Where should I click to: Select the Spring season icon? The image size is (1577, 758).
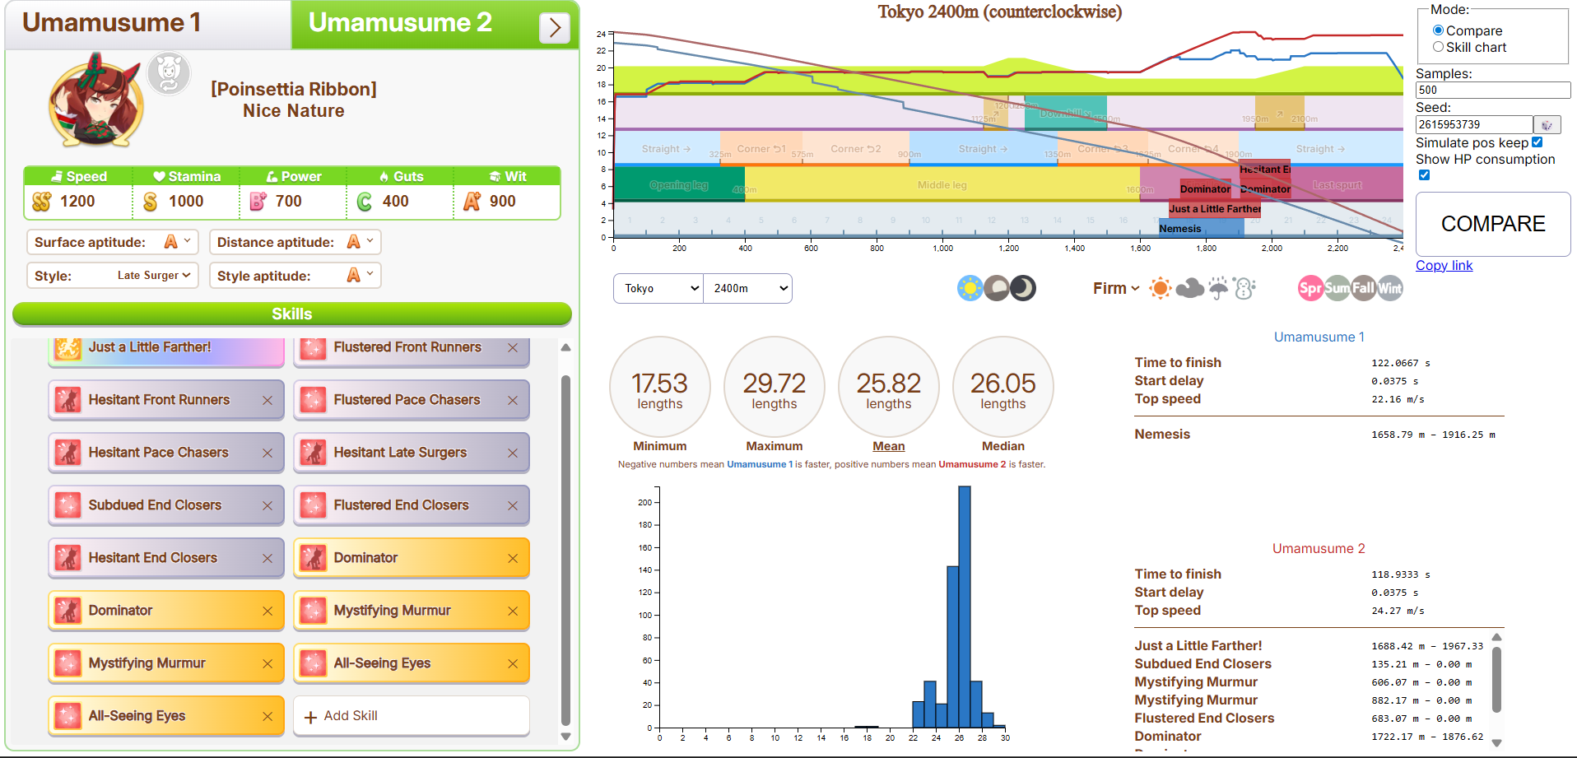1310,288
